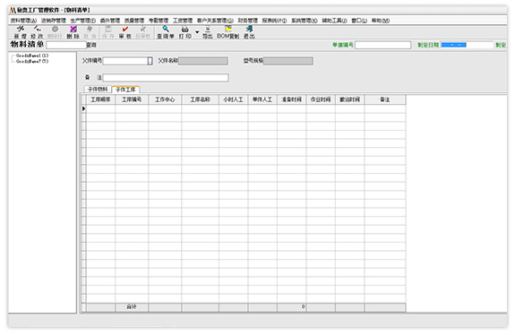515x335 pixels.
Task: Select the second GoodsName tree item
Action: click(x=32, y=61)
